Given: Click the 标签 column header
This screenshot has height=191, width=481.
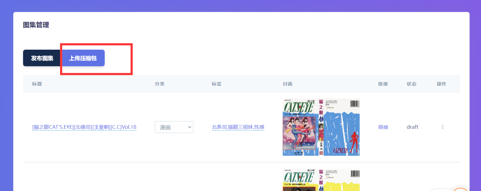Looking at the screenshot, I should 217,84.
